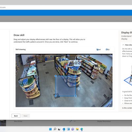Select the bottom-right handle of the skill zone
The height and width of the screenshot is (132, 132).
click(x=76, y=96)
